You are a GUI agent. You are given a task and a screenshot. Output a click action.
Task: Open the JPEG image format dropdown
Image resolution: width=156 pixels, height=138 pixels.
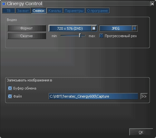click(118, 28)
